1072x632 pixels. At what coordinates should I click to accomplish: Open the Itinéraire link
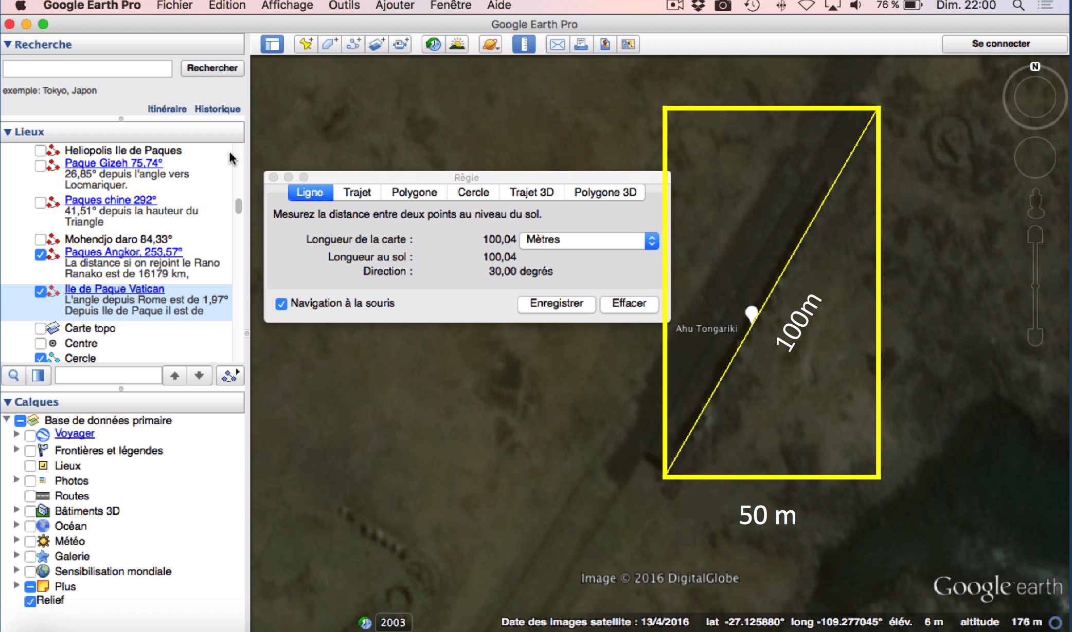(x=167, y=109)
